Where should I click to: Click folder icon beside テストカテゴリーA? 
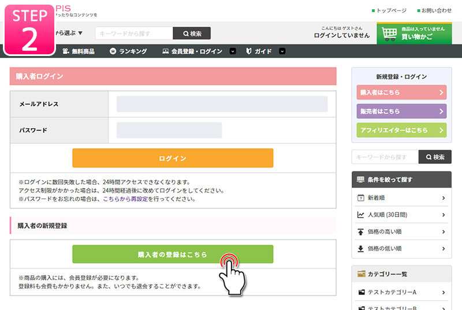coord(362,292)
